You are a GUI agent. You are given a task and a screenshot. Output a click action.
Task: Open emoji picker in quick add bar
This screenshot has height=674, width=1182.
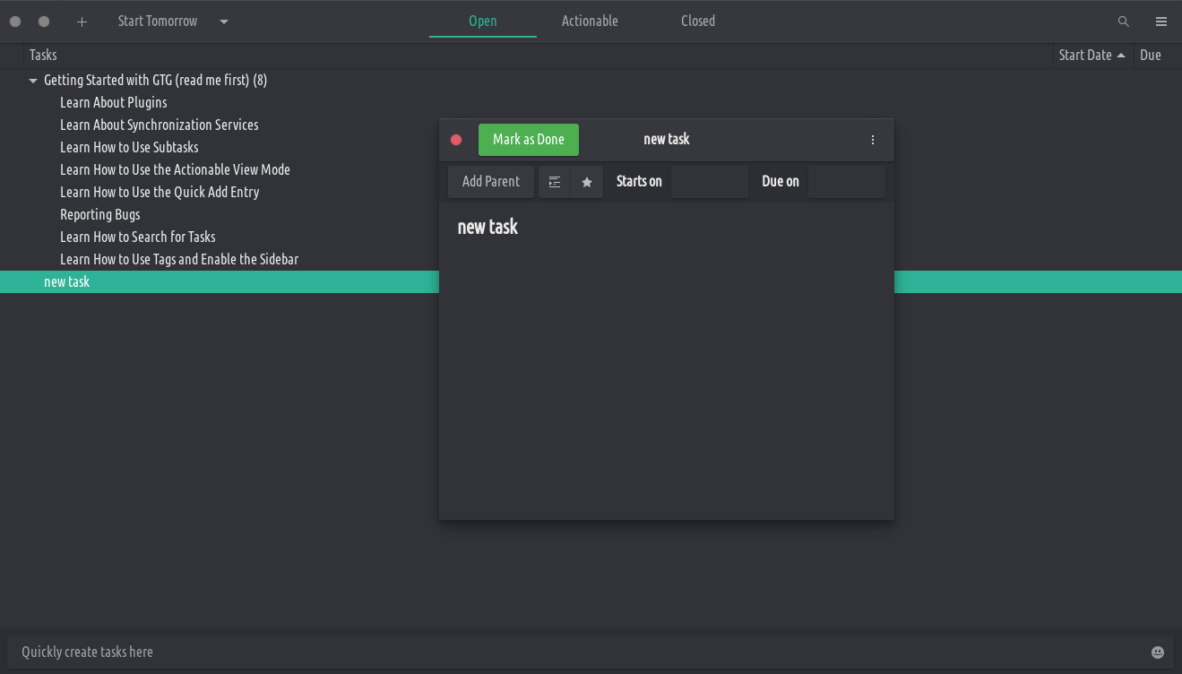1158,652
